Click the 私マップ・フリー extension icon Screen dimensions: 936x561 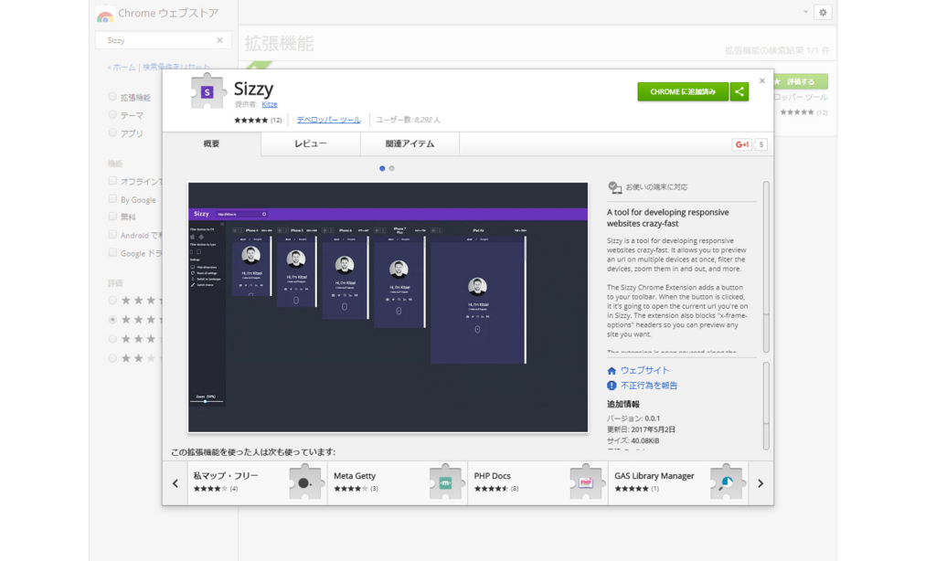(x=305, y=482)
